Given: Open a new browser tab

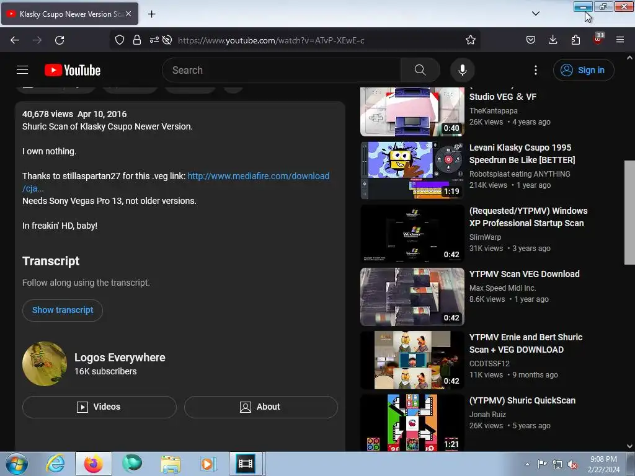Looking at the screenshot, I should pos(151,14).
